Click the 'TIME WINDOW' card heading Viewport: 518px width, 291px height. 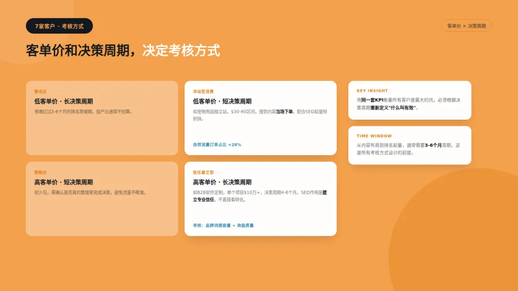click(374, 136)
